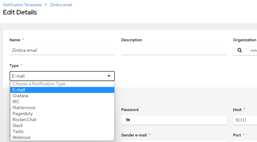This screenshot has width=257, height=142.
Task: Click the Choose a Notification Type placeholder
Action: point(39,84)
